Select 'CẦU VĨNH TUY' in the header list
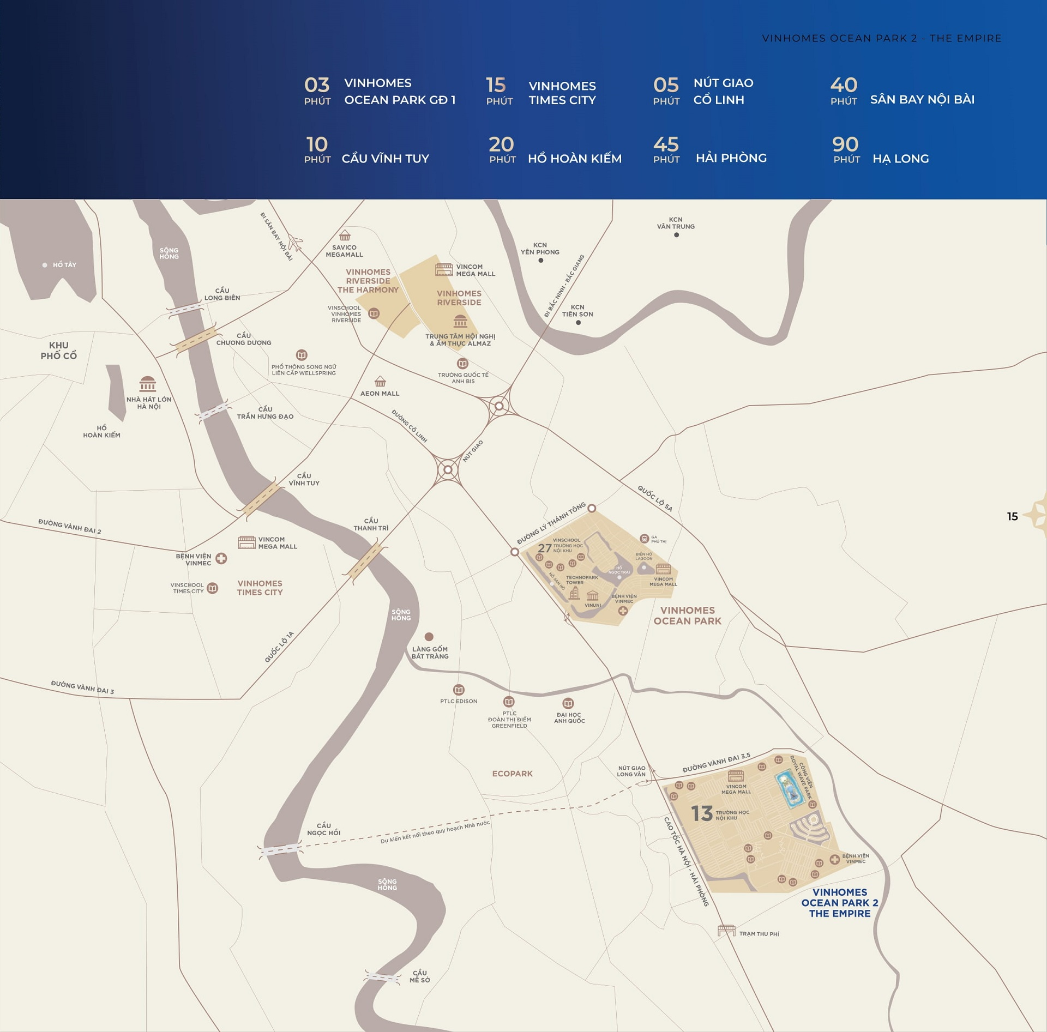The height and width of the screenshot is (1032, 1047). click(x=386, y=159)
